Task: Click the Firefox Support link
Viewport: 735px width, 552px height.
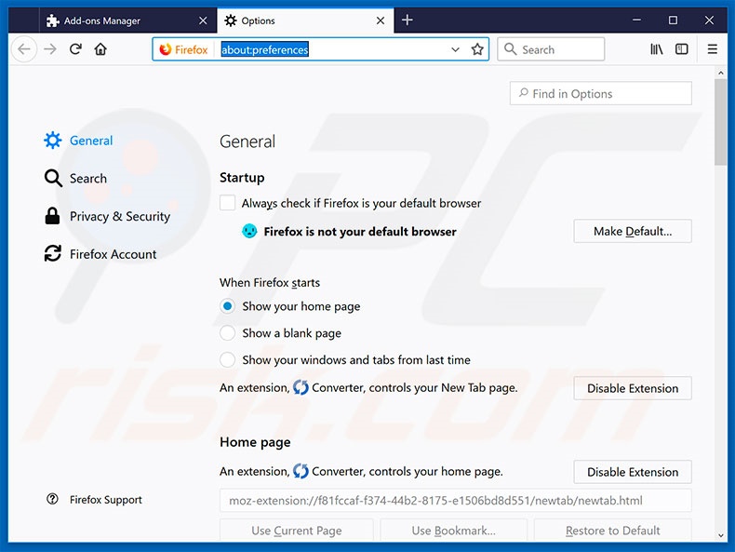Action: (105, 500)
